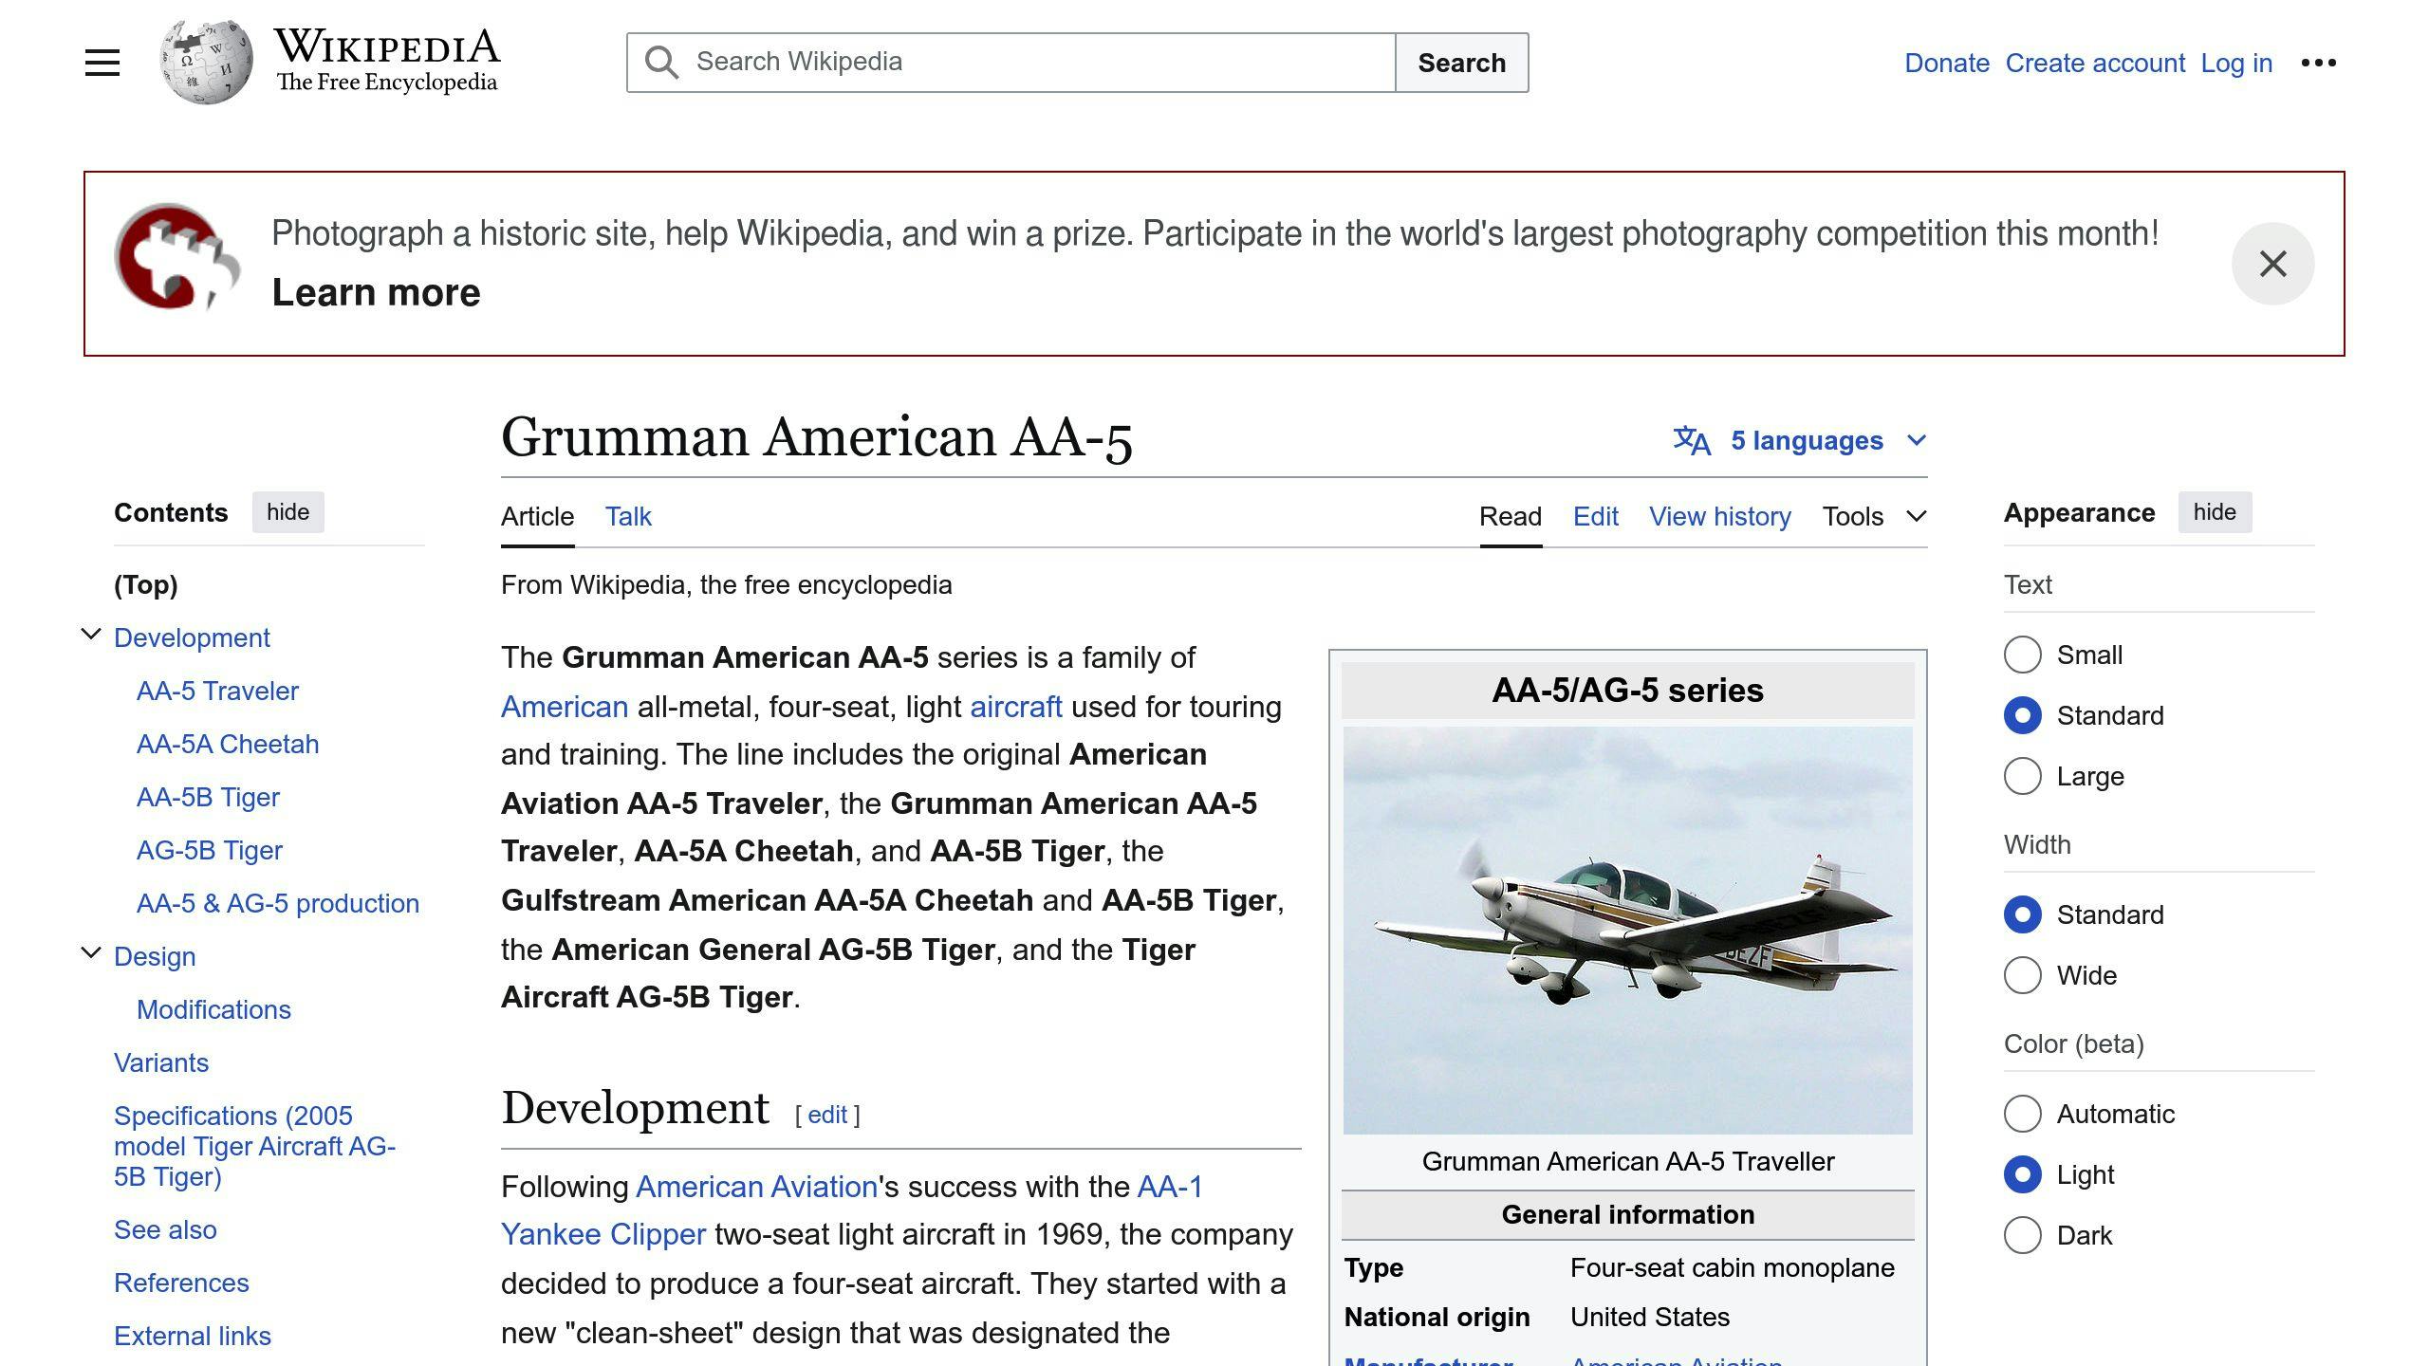
Task: Open the View history tab
Action: pyautogui.click(x=1719, y=516)
